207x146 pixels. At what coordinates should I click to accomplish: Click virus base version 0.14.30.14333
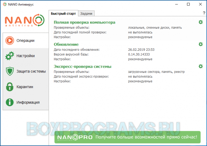[x=139, y=55]
